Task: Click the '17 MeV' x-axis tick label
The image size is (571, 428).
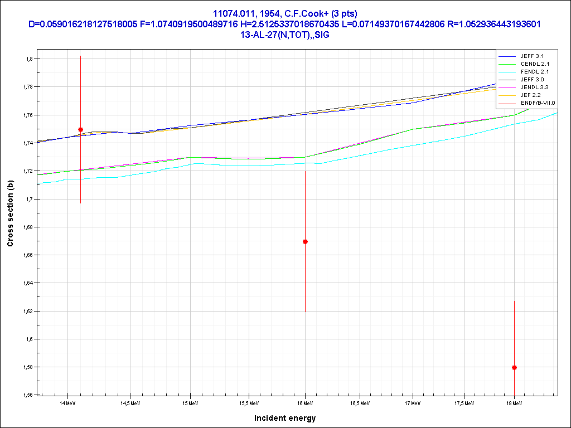Action: [x=413, y=402]
